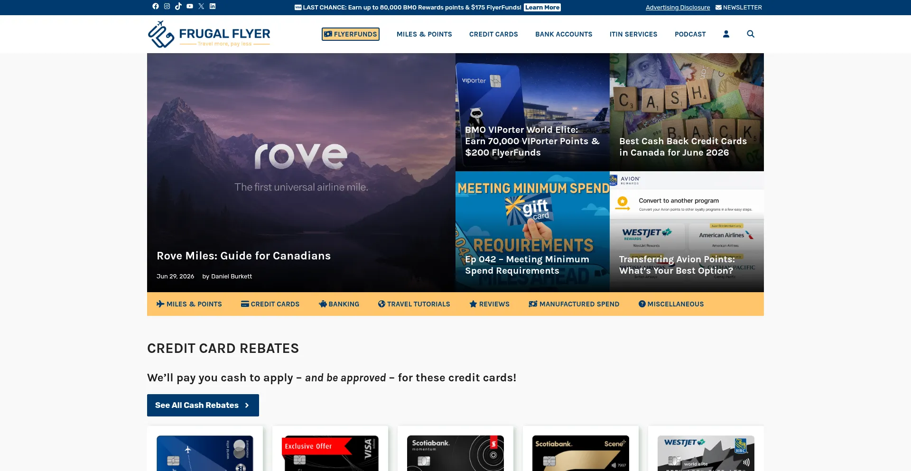Viewport: 911px width, 471px height.
Task: Click the WestJet RBC World Elite card image
Action: click(x=706, y=453)
